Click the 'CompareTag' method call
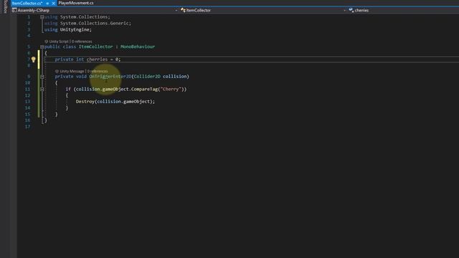The height and width of the screenshot is (258, 459). (x=144, y=89)
